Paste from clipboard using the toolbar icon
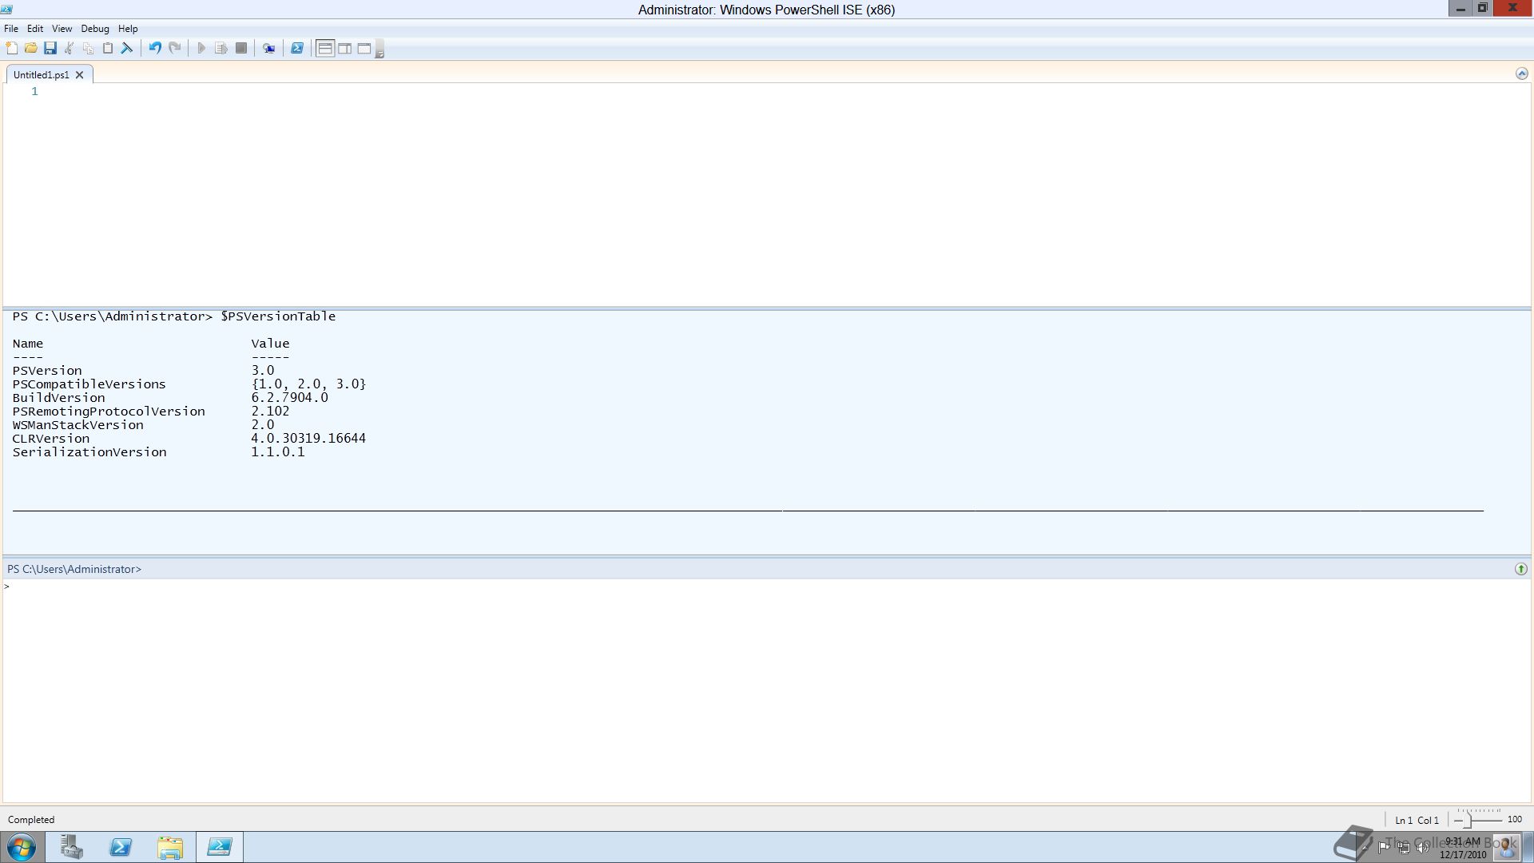 pos(108,48)
